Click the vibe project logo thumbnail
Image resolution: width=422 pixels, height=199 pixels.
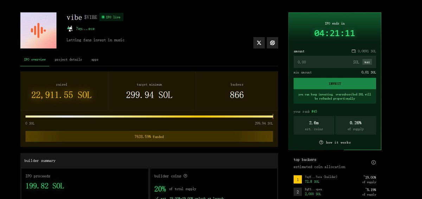38,30
